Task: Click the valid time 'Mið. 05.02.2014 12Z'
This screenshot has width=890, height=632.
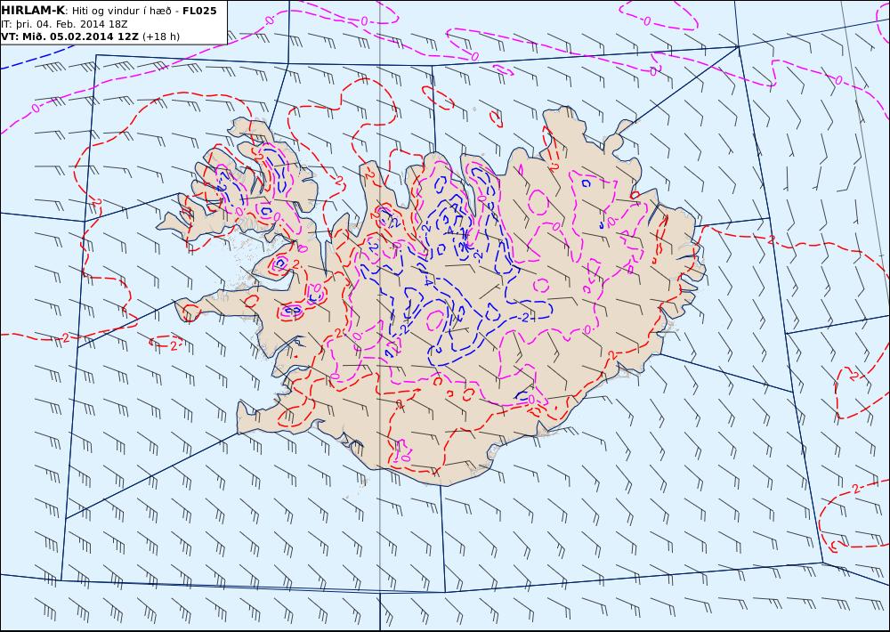Action: coord(78,36)
